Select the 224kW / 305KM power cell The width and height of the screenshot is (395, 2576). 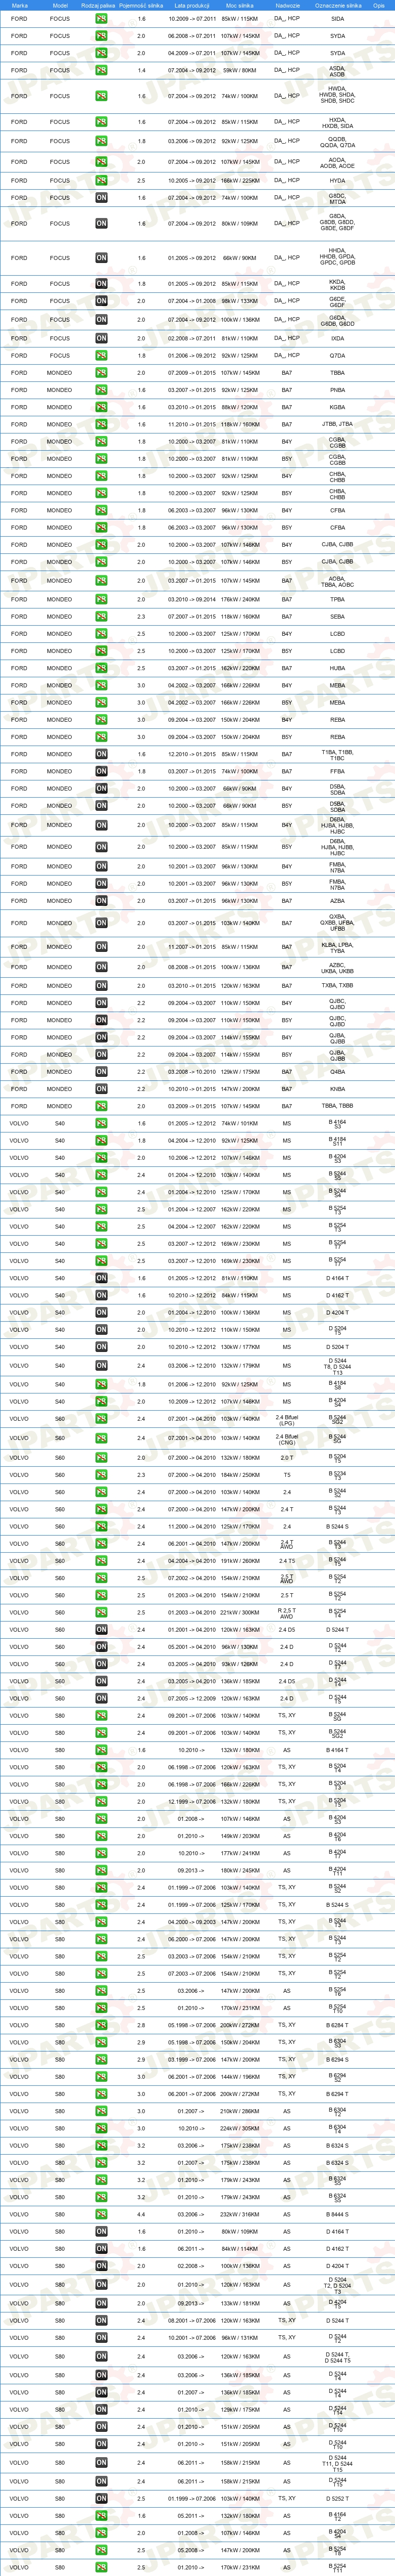[239, 2128]
